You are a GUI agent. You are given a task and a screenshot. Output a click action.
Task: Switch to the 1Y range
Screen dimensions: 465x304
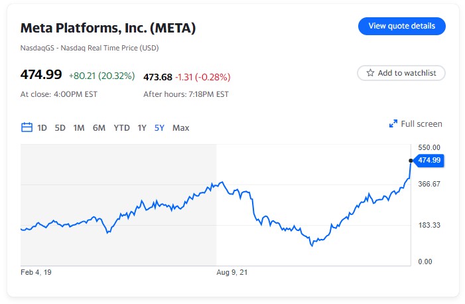pos(142,127)
